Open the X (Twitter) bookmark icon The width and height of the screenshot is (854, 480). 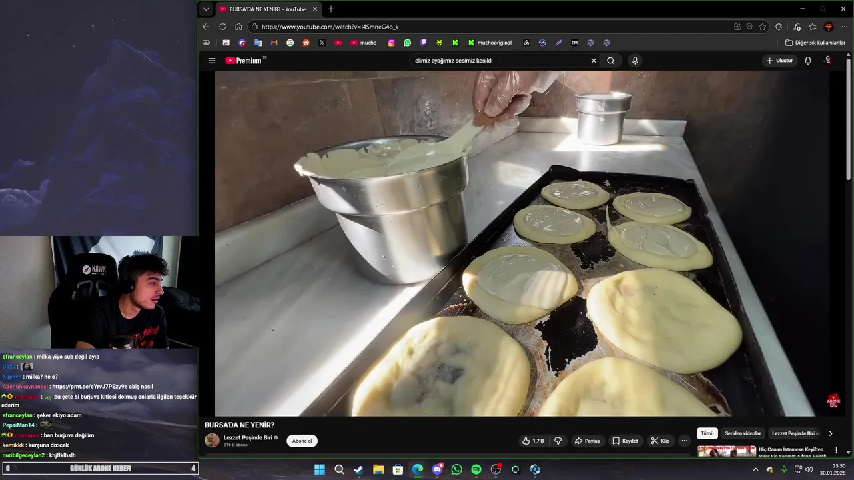point(322,43)
